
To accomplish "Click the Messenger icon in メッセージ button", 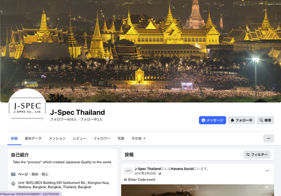I will click(x=203, y=120).
